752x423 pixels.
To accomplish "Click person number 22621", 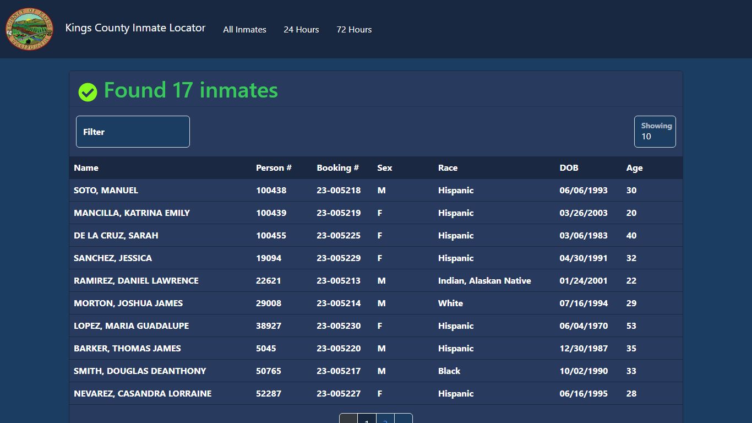I will coord(269,281).
